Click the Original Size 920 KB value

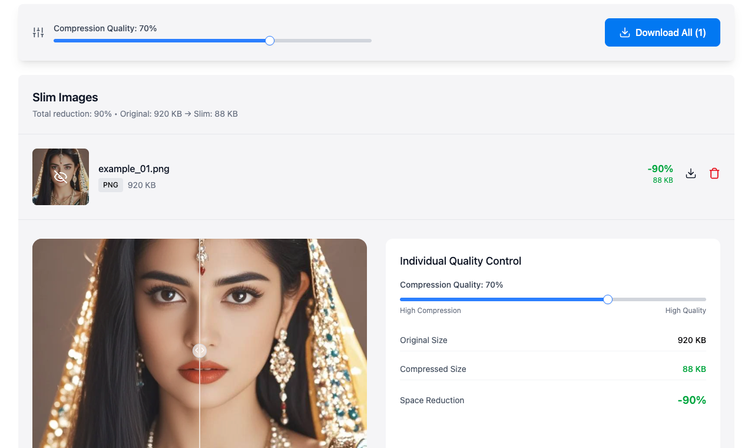(x=691, y=340)
